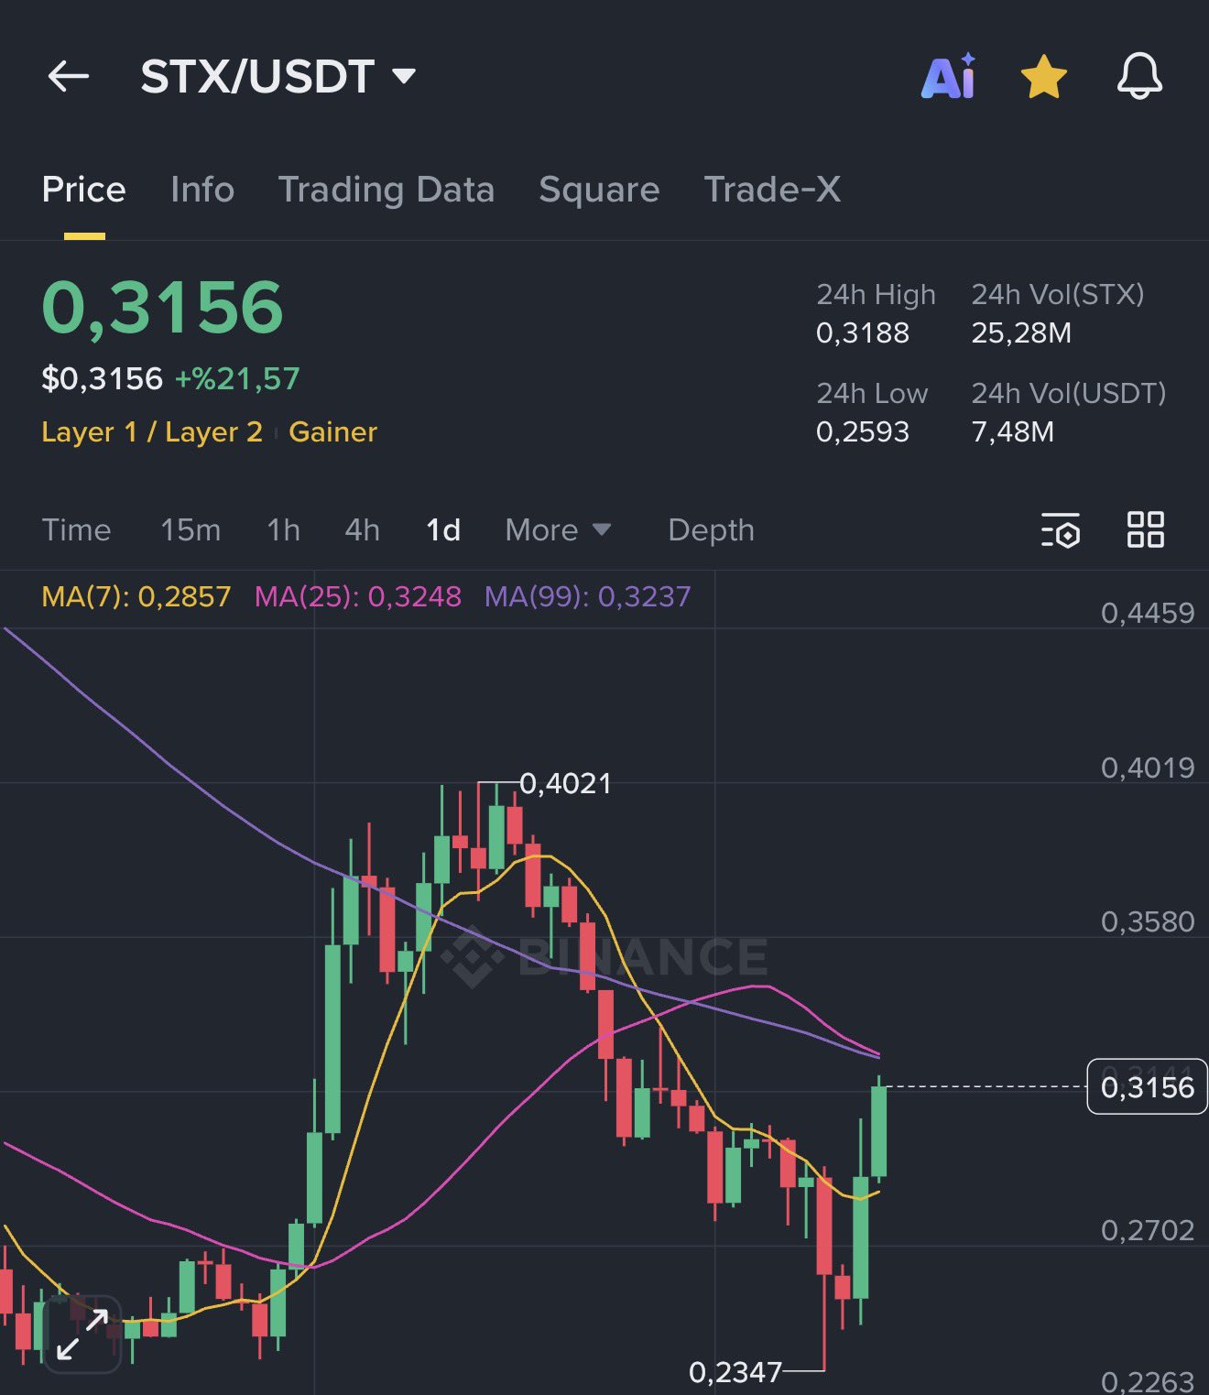Switch to the Info tab
1209x1395 pixels.
202,190
